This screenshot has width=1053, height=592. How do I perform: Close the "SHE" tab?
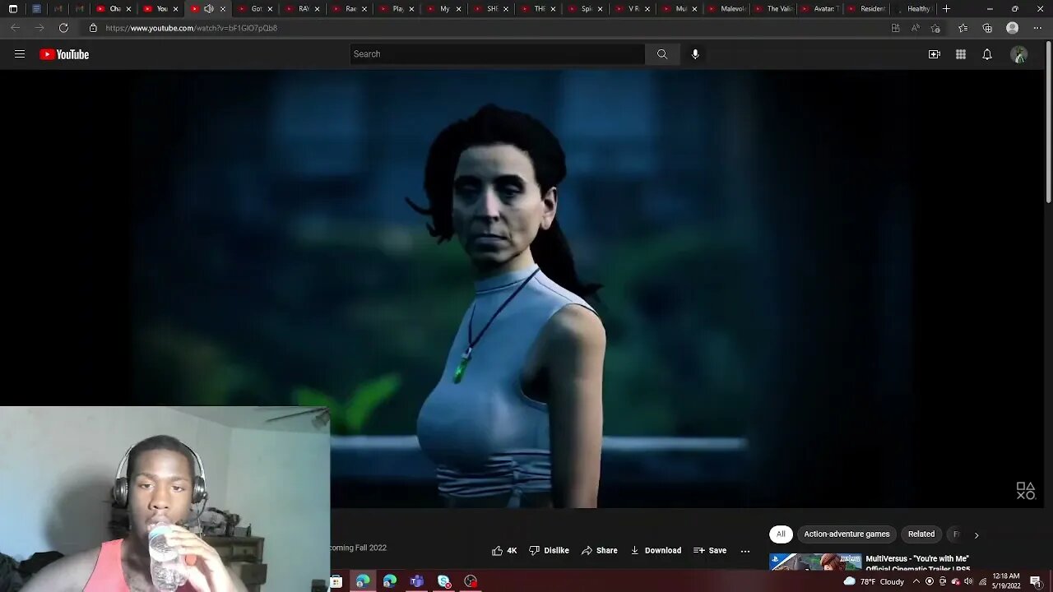click(505, 9)
